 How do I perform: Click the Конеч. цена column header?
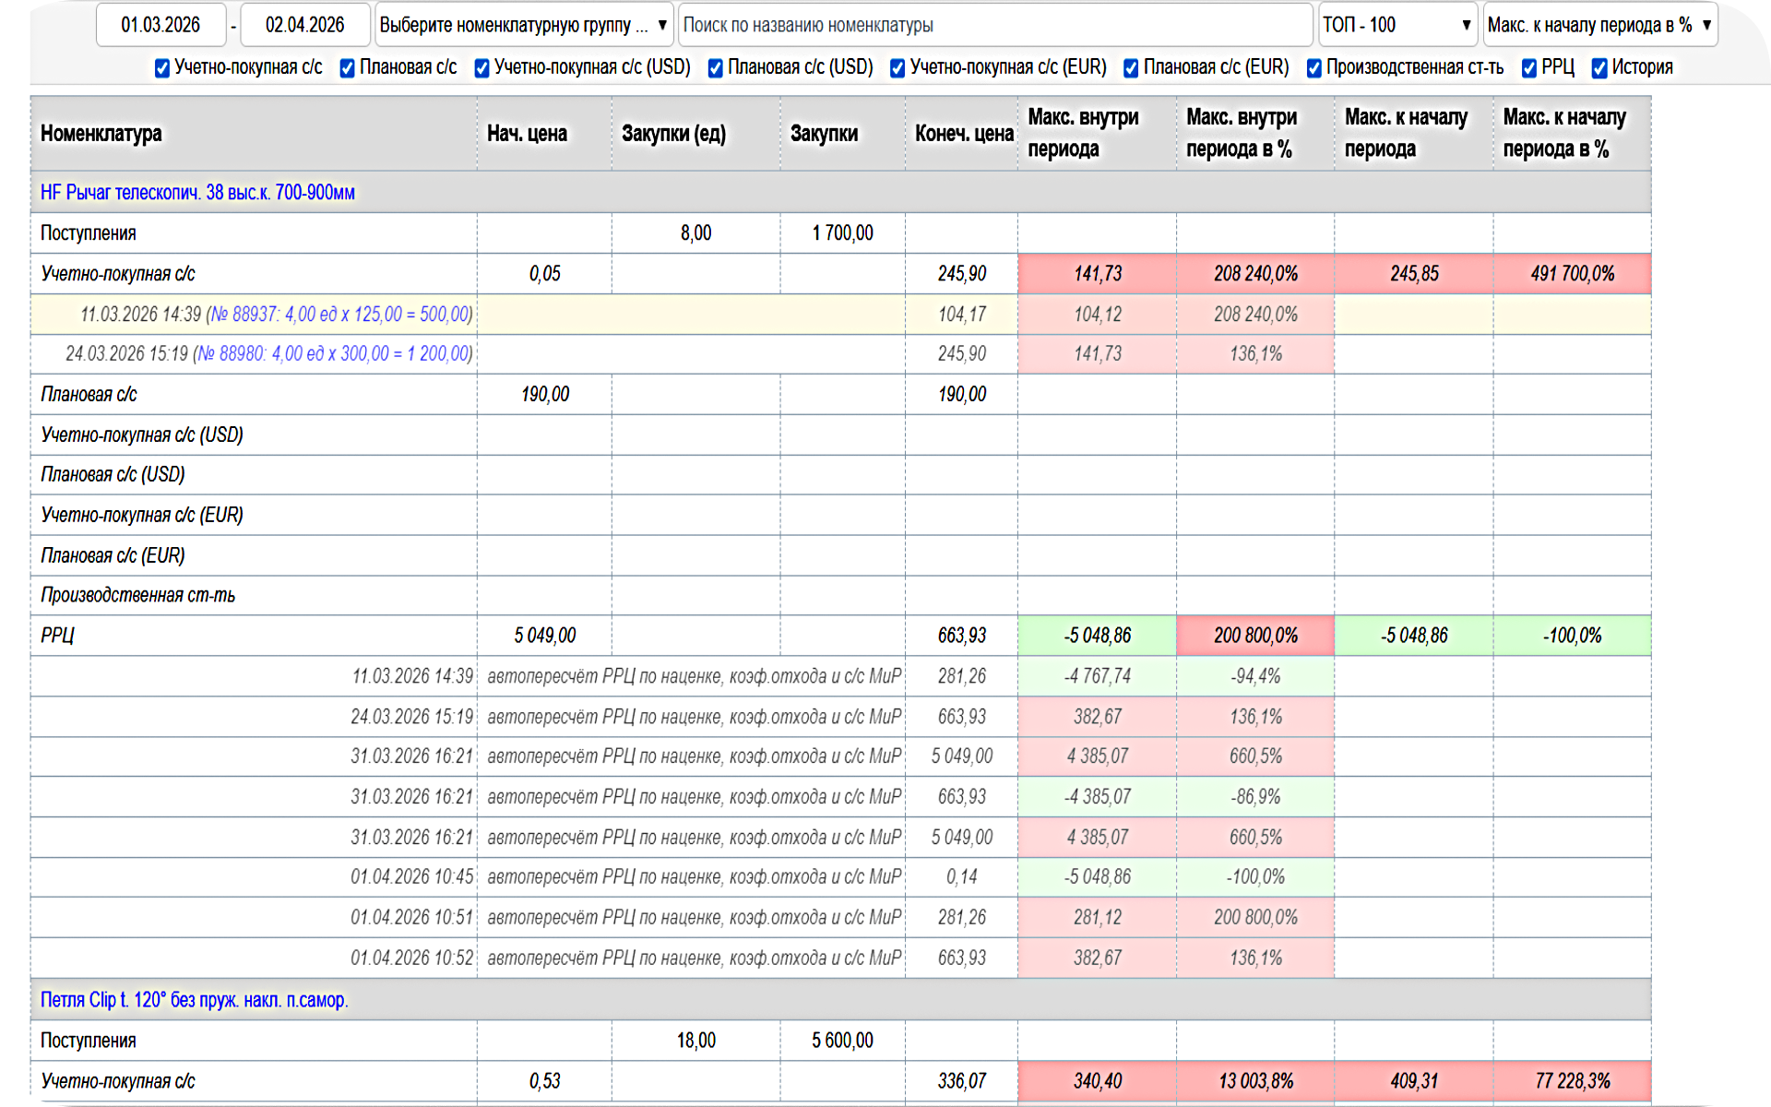pos(963,134)
